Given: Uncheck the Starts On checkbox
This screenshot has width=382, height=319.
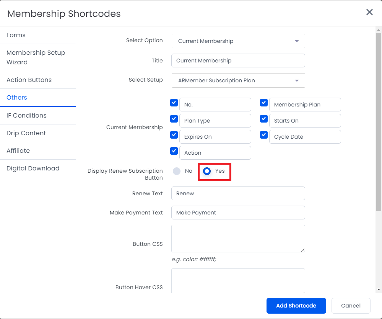Looking at the screenshot, I should click(x=264, y=119).
